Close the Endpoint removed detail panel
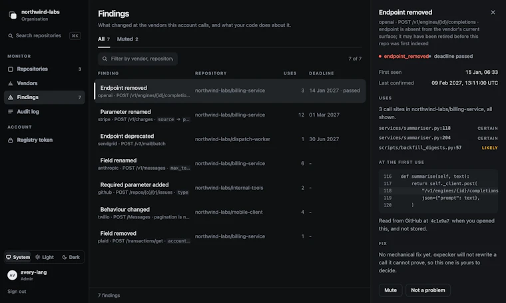506x303 pixels. tap(493, 12)
